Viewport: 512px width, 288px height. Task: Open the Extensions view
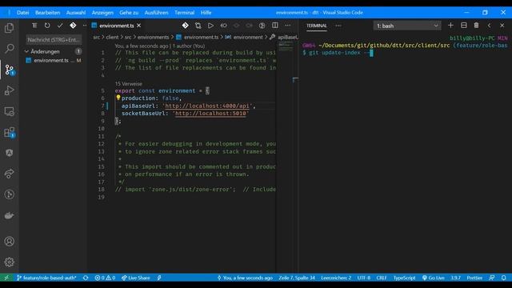coord(9,132)
